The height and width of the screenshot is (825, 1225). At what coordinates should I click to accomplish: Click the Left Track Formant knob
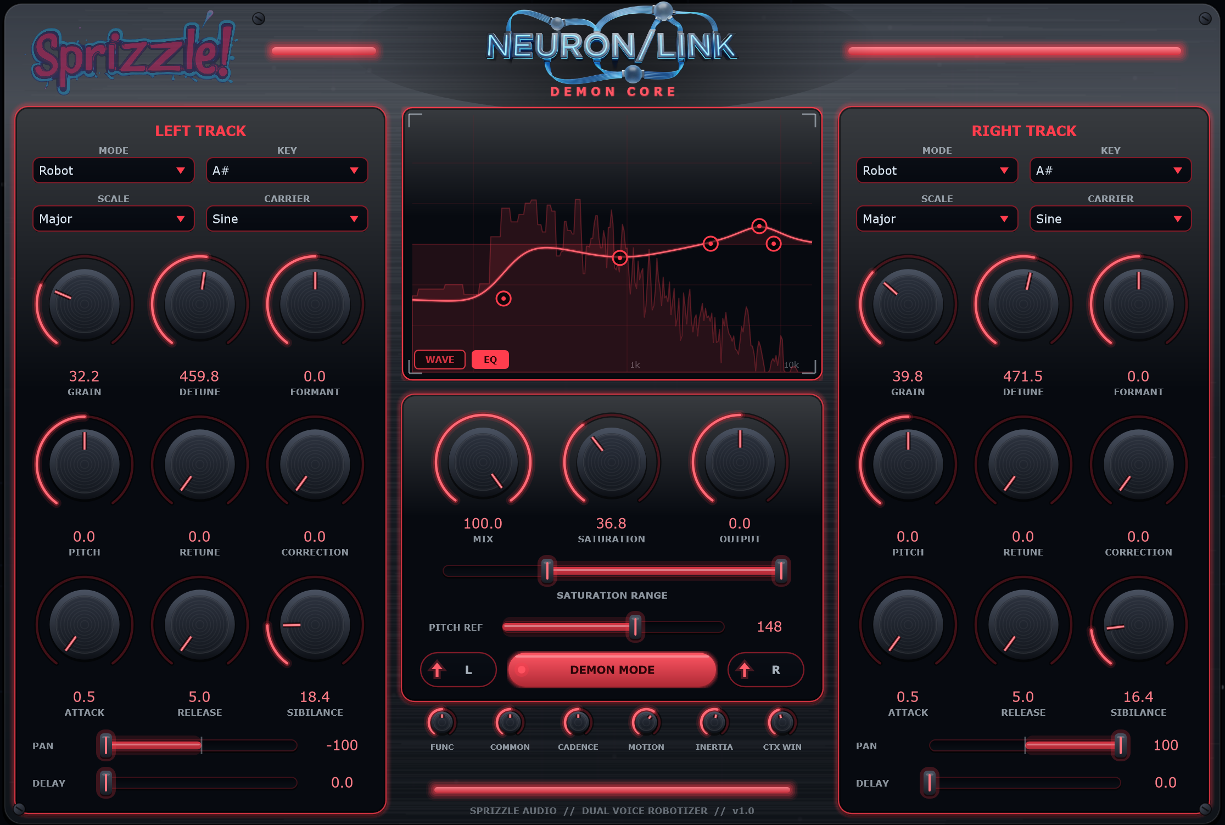click(315, 304)
